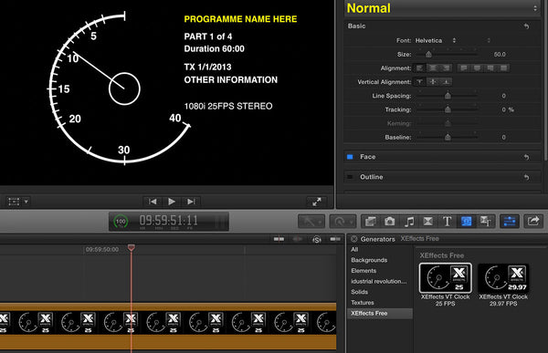Image resolution: width=548 pixels, height=353 pixels.
Task: Click the background tasks 100 indicator
Action: tap(121, 222)
